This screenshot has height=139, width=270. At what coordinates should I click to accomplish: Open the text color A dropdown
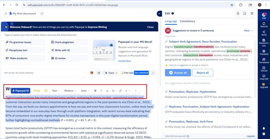[x=127, y=91]
